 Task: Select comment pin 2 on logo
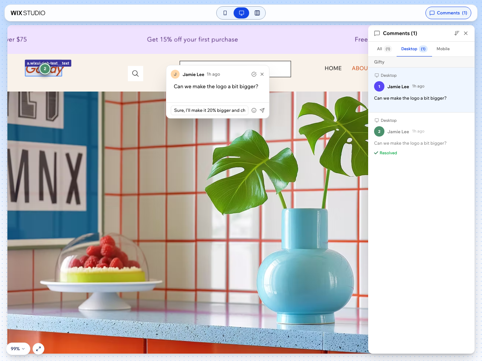point(45,69)
